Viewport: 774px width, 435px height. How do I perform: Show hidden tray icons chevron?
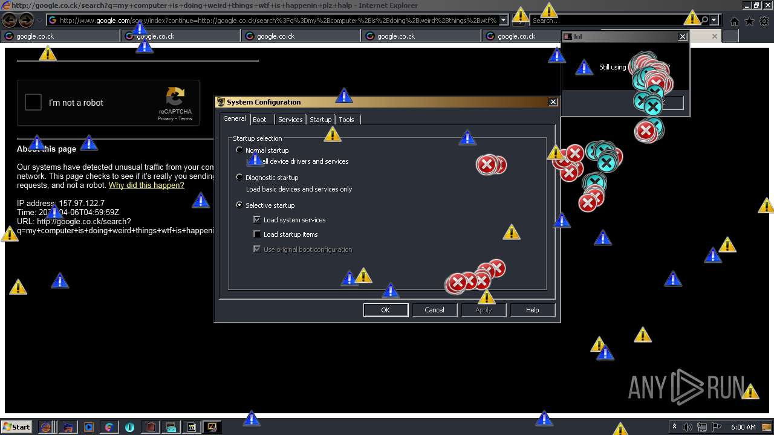point(674,427)
